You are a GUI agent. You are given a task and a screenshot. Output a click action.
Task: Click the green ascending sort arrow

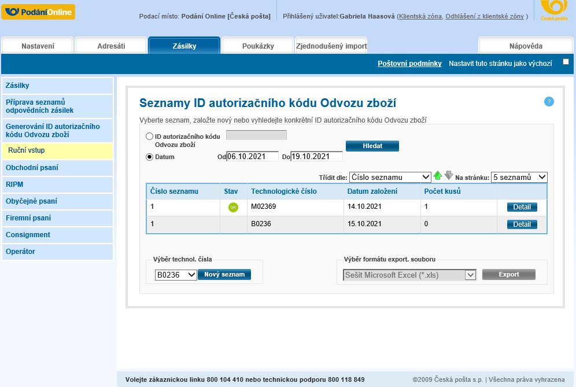click(438, 176)
